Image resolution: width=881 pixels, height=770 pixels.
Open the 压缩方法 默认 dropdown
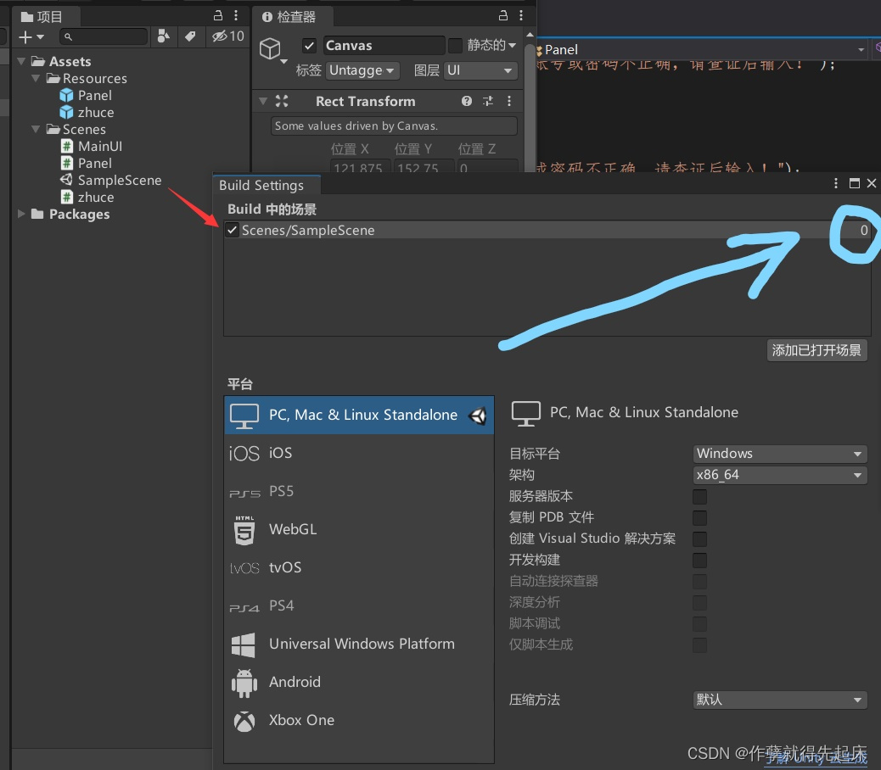(780, 700)
